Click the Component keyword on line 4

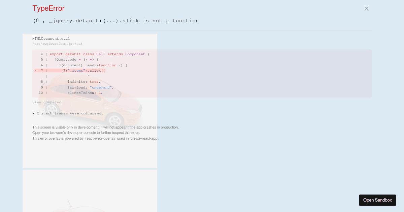135,54
